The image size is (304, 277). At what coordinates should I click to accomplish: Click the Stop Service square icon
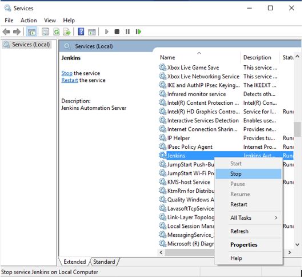[117, 31]
